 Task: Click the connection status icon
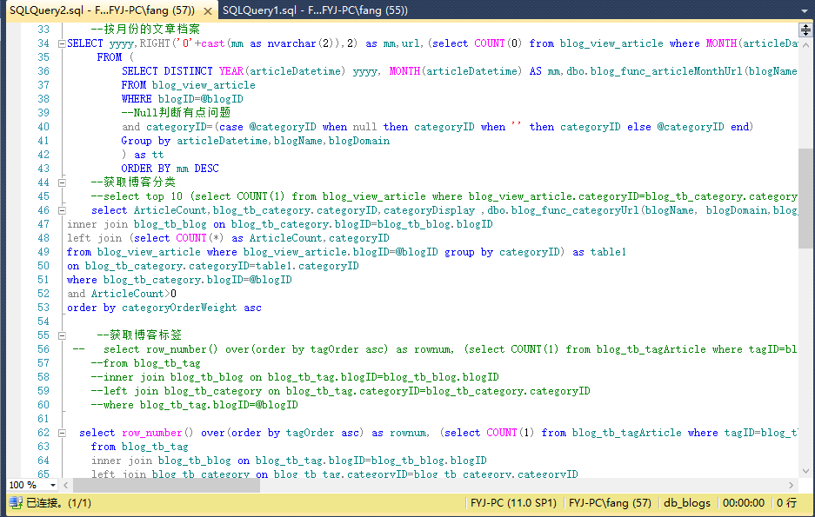(16, 502)
